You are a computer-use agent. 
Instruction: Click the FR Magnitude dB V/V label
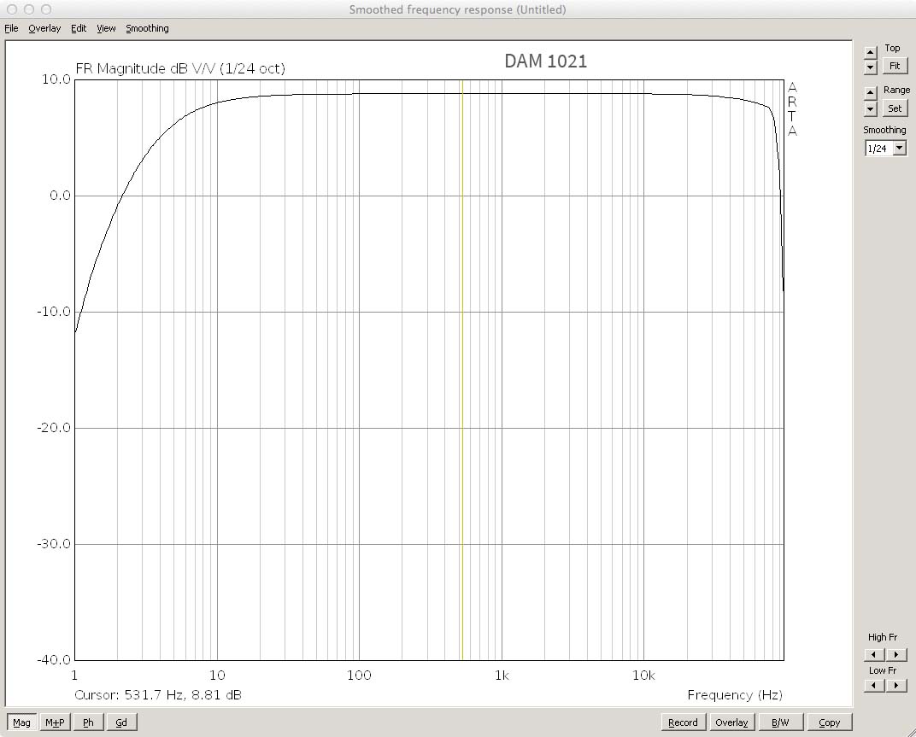(180, 68)
